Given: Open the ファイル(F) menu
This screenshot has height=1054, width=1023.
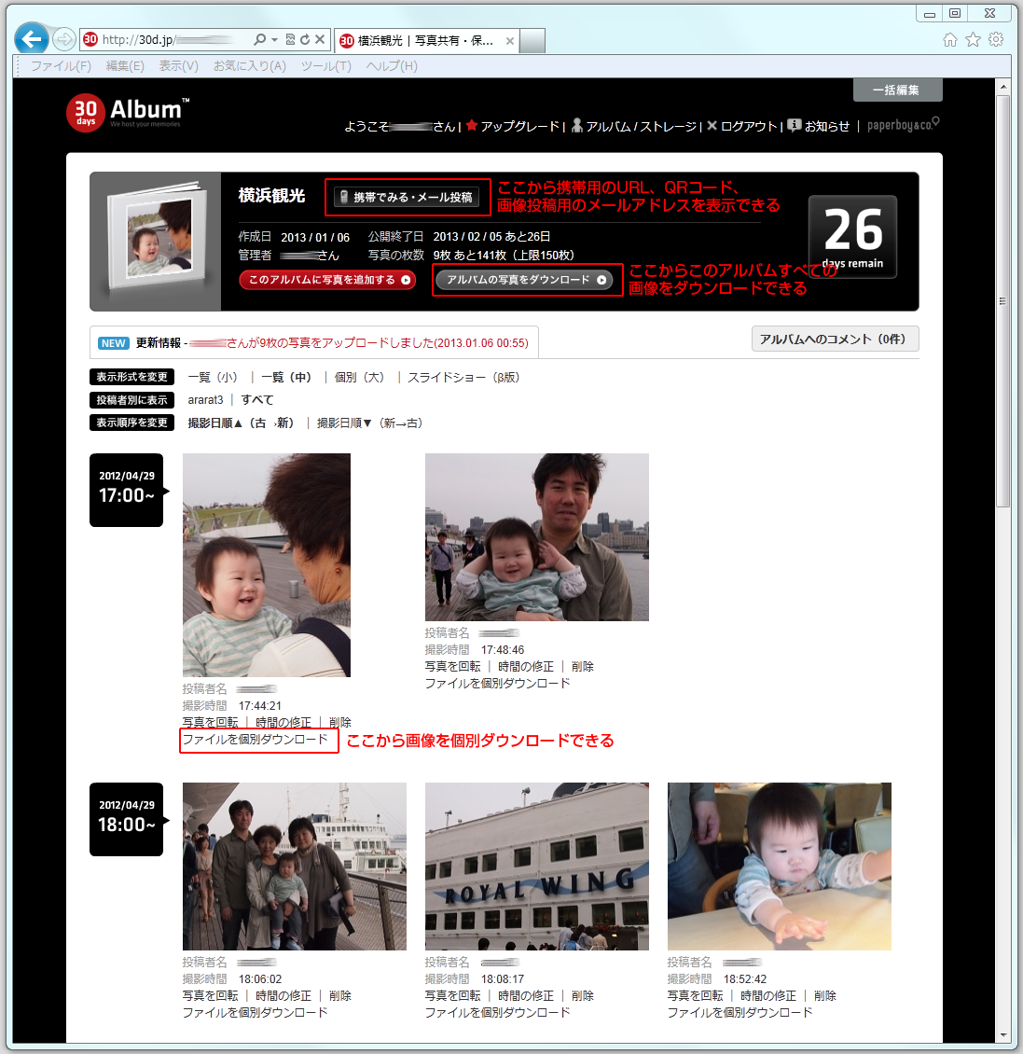Looking at the screenshot, I should 61,66.
